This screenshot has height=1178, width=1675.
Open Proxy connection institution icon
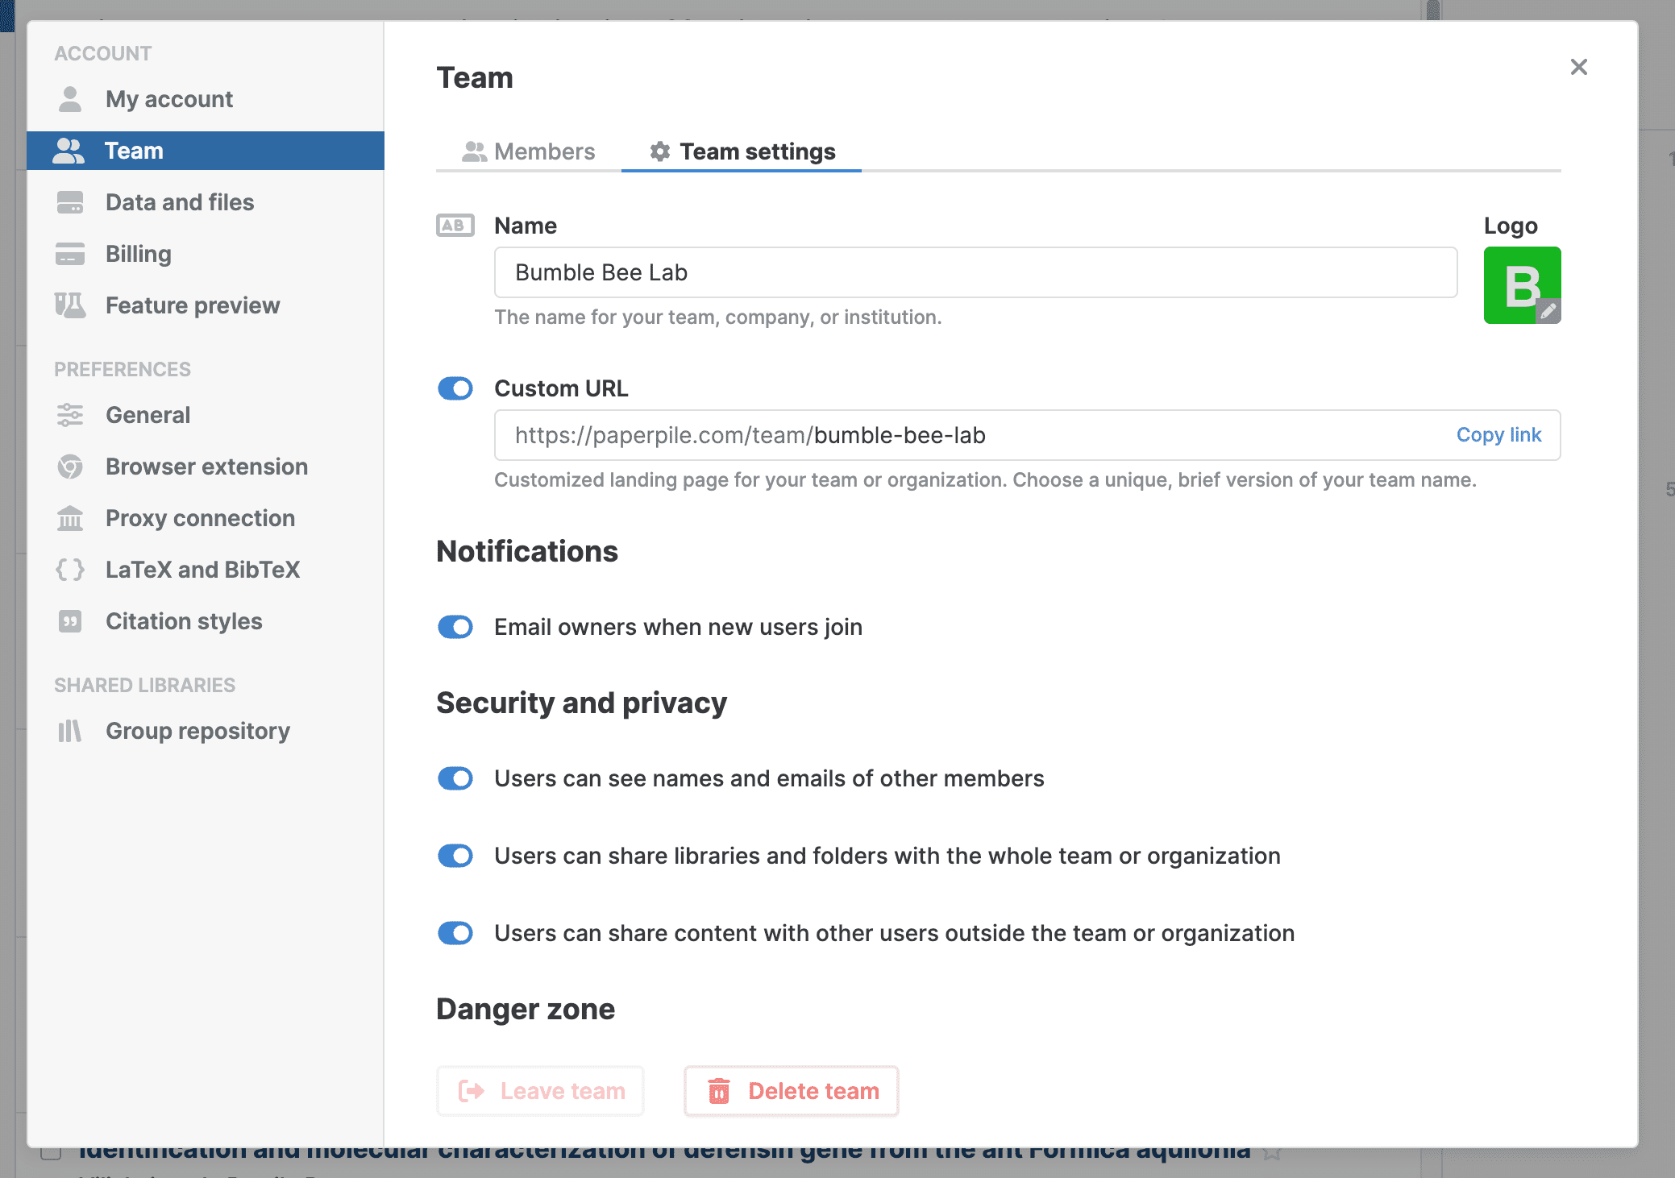(70, 518)
